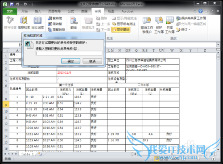Select the cell with 1:29 PM
This screenshot has width=223, height=164.
click(x=116, y=135)
